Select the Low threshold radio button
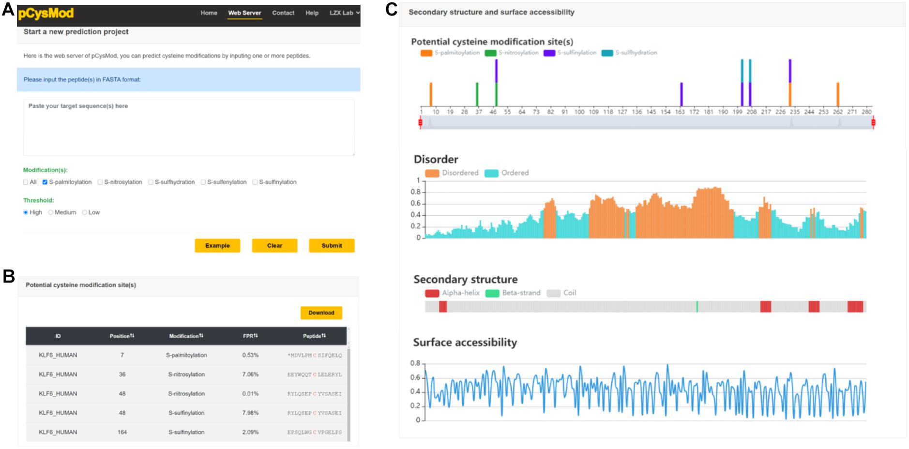The image size is (909, 449). [x=85, y=212]
